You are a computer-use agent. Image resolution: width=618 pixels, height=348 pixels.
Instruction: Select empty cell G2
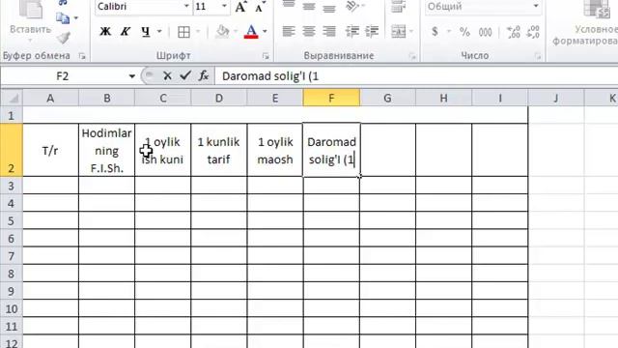tap(387, 151)
